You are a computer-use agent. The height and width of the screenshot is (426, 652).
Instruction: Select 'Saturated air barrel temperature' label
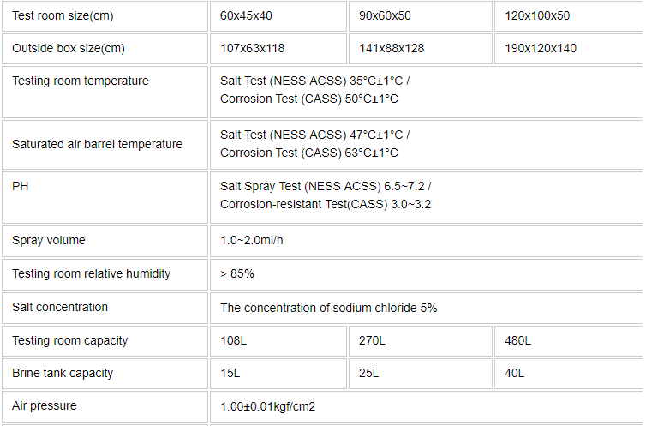[98, 144]
